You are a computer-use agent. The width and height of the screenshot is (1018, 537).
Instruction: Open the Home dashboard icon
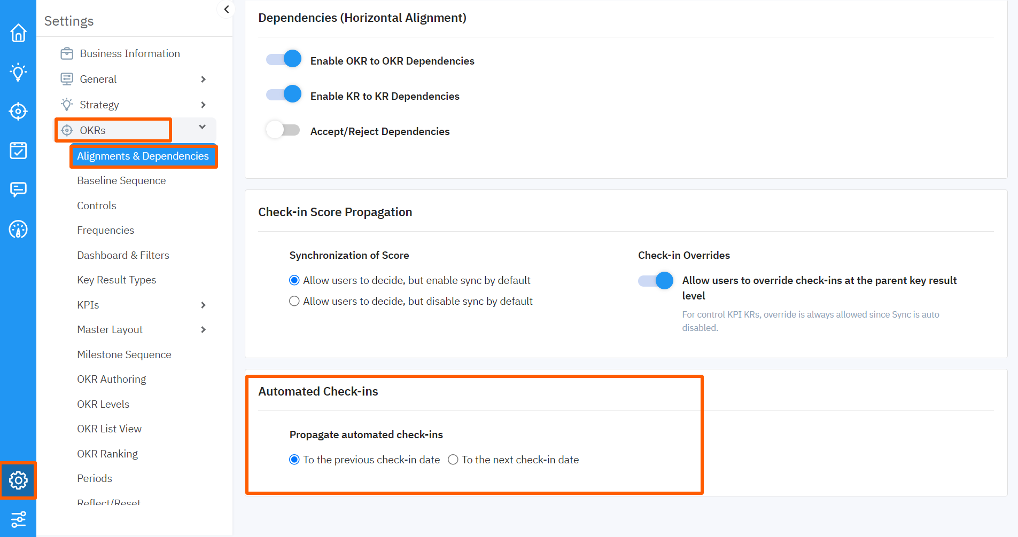18,33
